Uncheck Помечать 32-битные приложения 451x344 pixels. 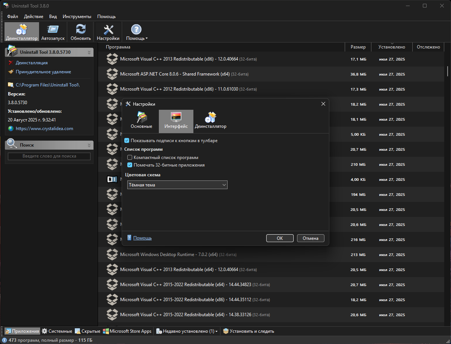(x=130, y=165)
